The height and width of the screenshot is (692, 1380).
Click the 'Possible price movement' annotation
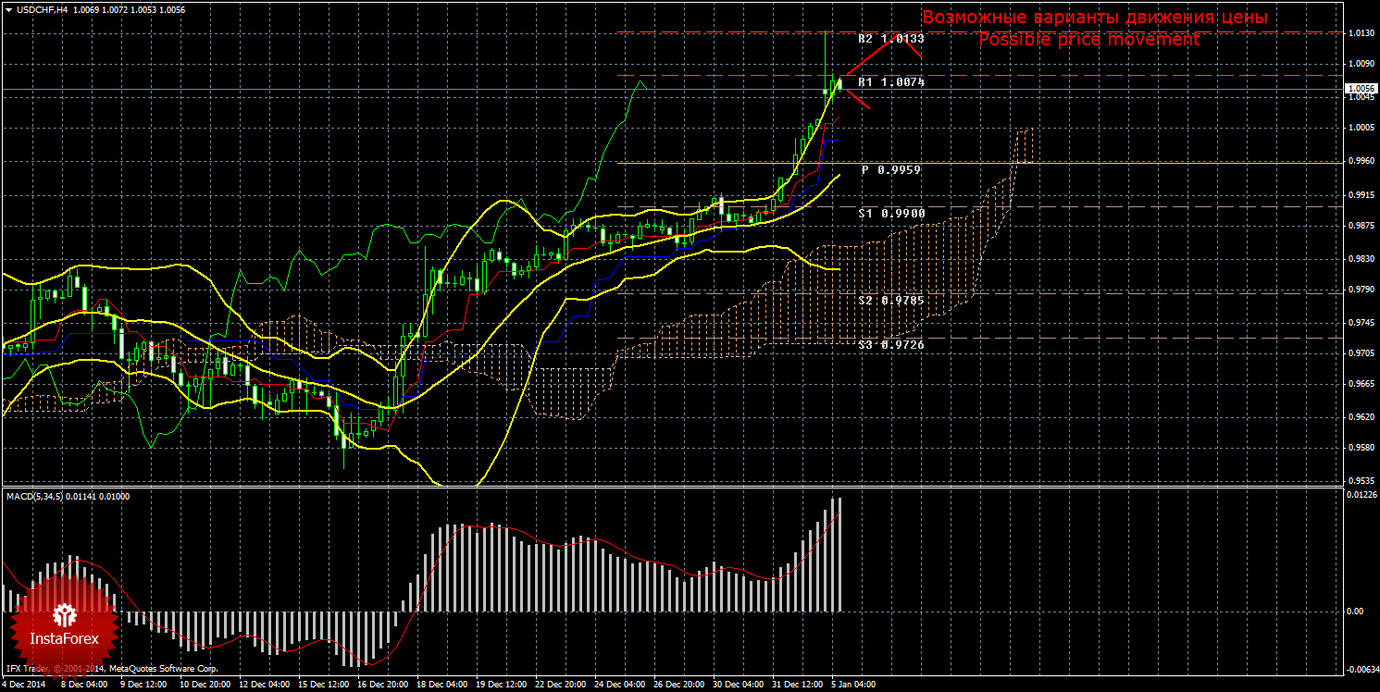click(1088, 39)
